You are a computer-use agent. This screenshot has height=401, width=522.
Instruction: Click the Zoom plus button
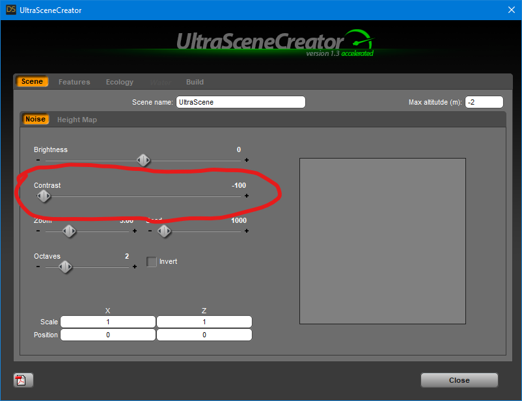(x=135, y=231)
